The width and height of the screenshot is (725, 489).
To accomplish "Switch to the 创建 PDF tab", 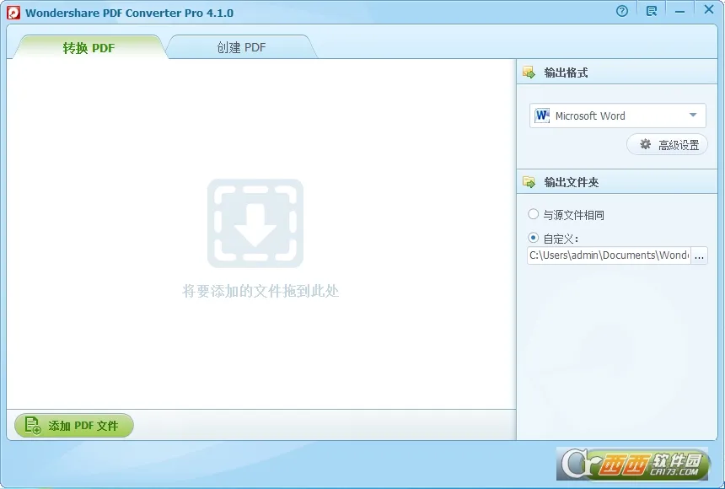I will [x=241, y=47].
